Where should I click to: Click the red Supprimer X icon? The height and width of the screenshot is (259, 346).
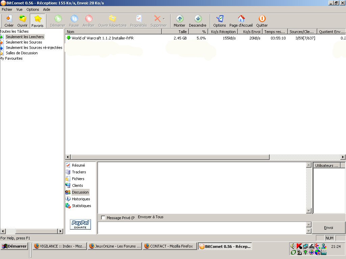coord(157,19)
